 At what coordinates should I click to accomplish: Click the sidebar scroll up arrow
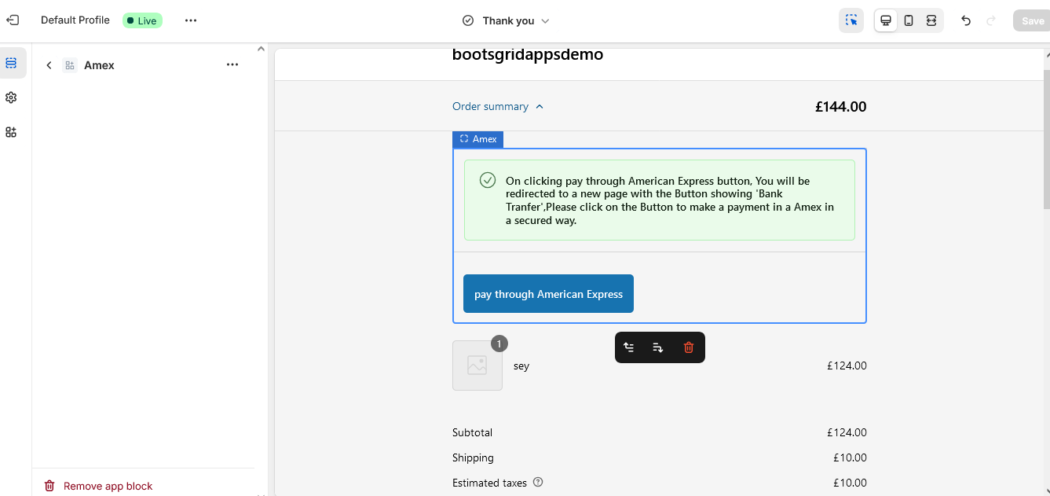[x=262, y=49]
